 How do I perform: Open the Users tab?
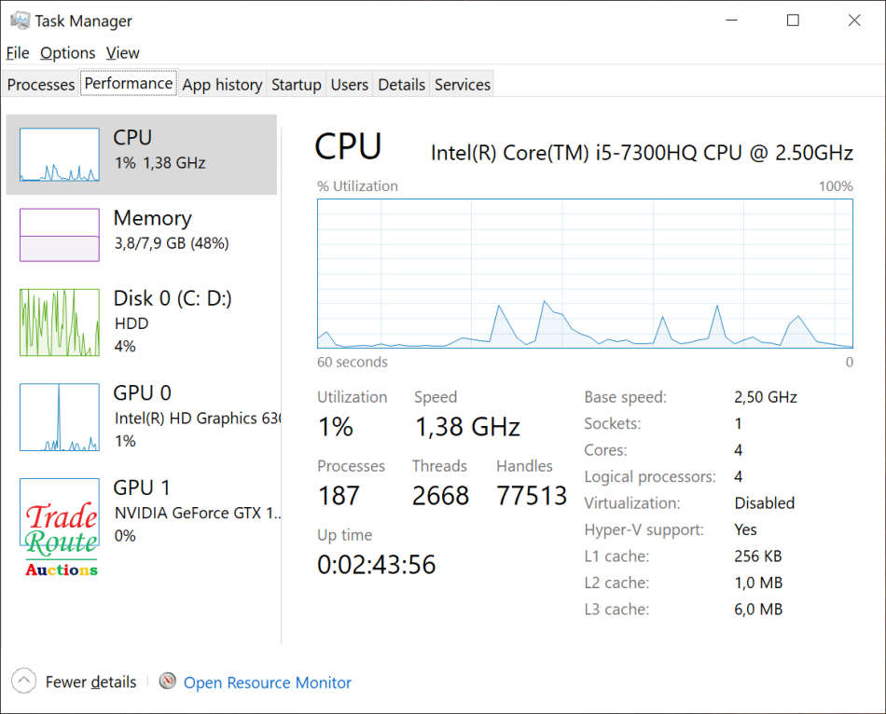pyautogui.click(x=350, y=85)
